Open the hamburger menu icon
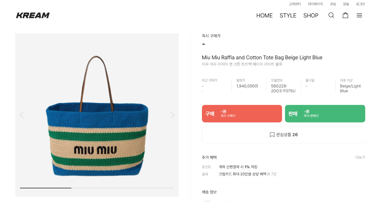The width and height of the screenshot is (381, 202). [x=359, y=15]
